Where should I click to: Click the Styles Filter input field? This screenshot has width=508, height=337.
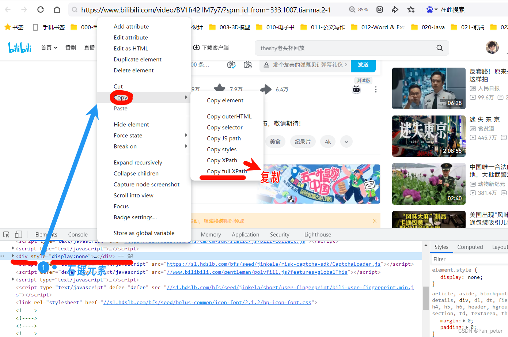pos(470,260)
